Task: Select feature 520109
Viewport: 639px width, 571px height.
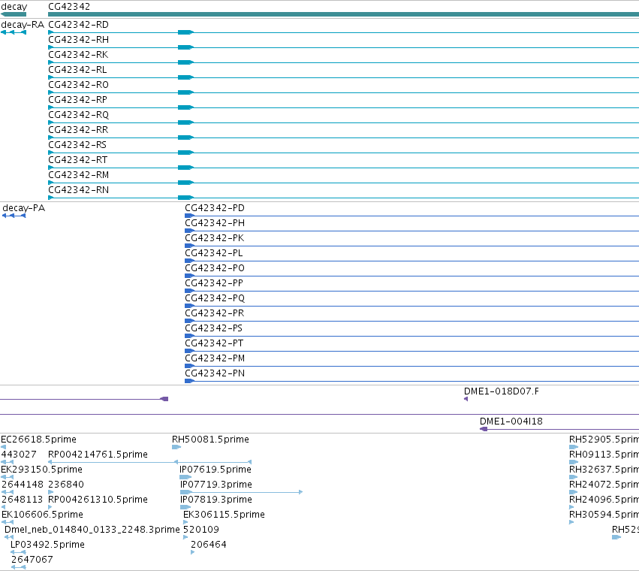Action: click(x=201, y=530)
